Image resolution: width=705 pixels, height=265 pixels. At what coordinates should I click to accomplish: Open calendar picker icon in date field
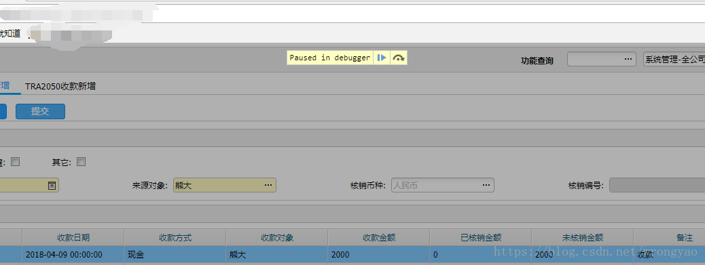(x=52, y=185)
